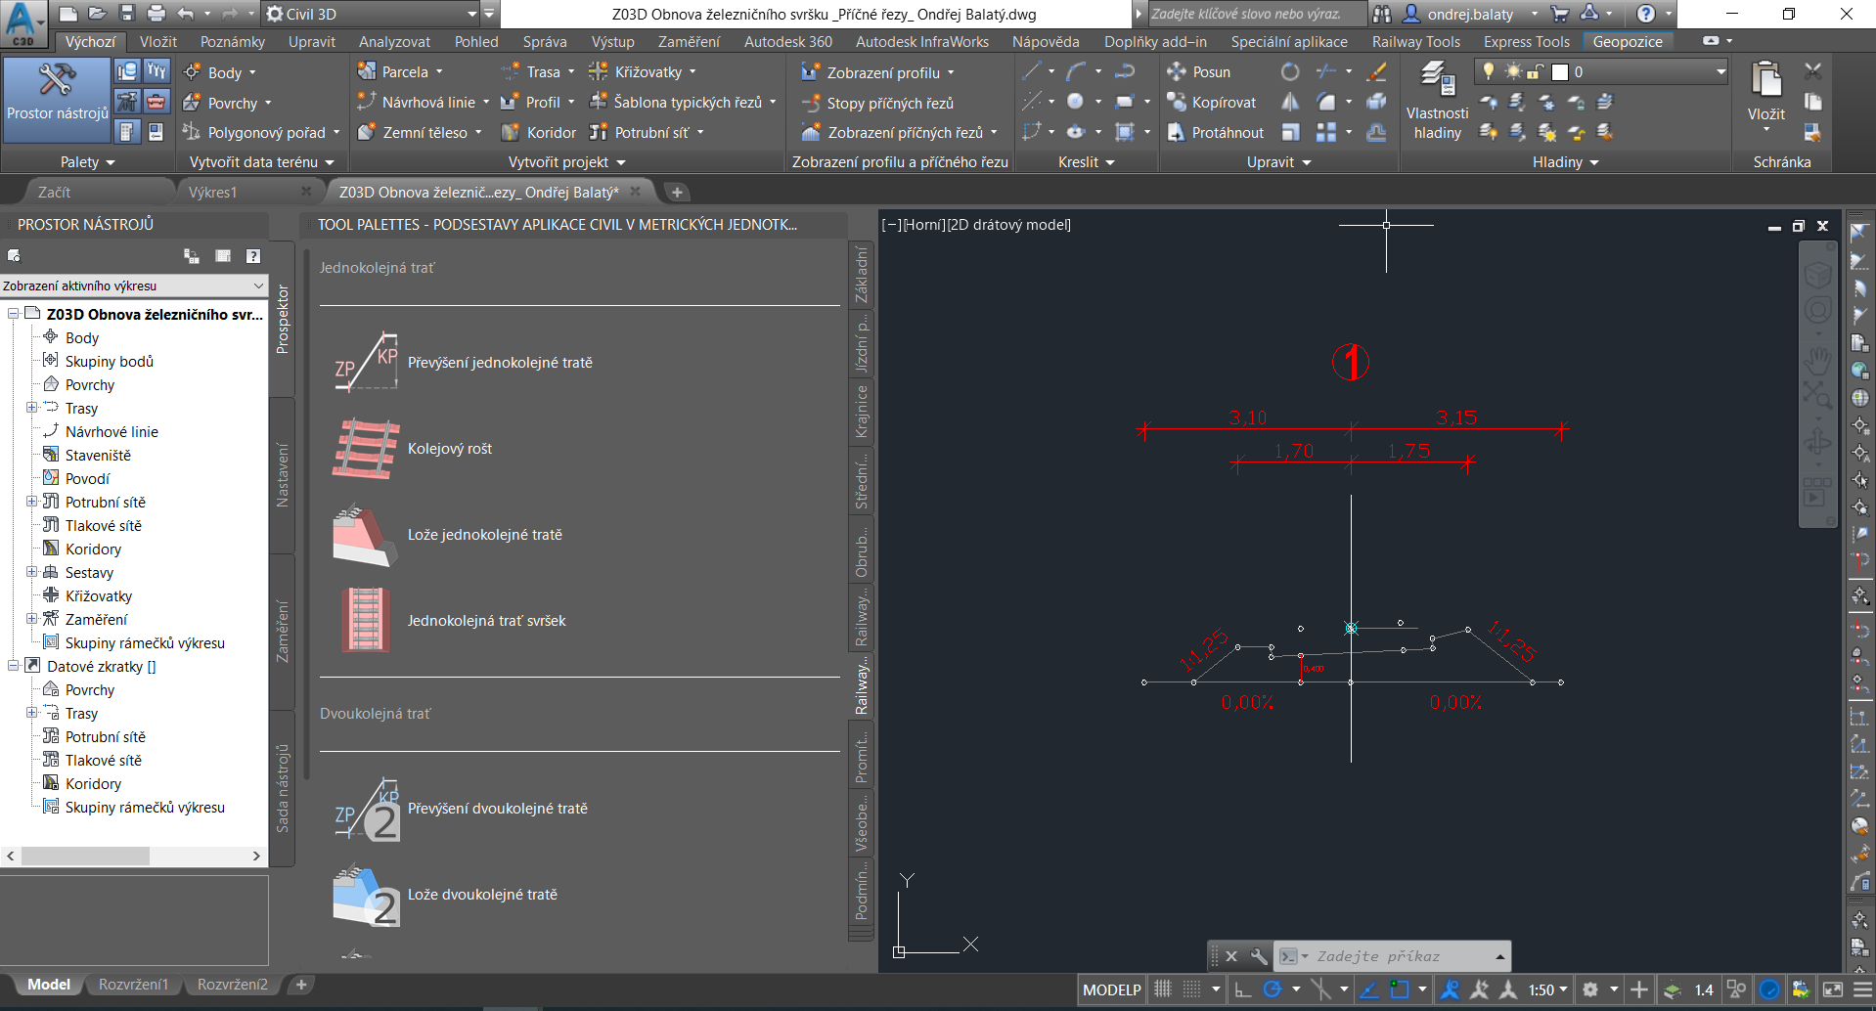Open annotation scale 1:50 dropdown
The height and width of the screenshot is (1011, 1876).
1548,989
